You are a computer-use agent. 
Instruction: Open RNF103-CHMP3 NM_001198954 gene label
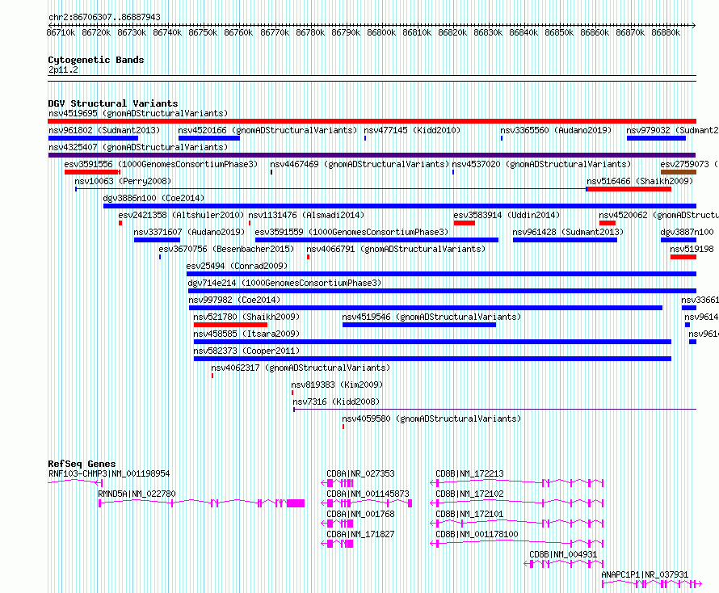click(x=109, y=473)
